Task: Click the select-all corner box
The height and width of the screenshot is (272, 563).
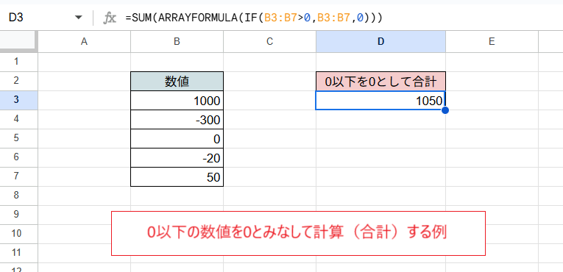Action: (x=18, y=42)
